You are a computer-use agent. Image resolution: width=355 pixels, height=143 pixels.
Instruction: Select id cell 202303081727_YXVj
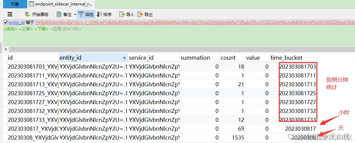(x=33, y=102)
